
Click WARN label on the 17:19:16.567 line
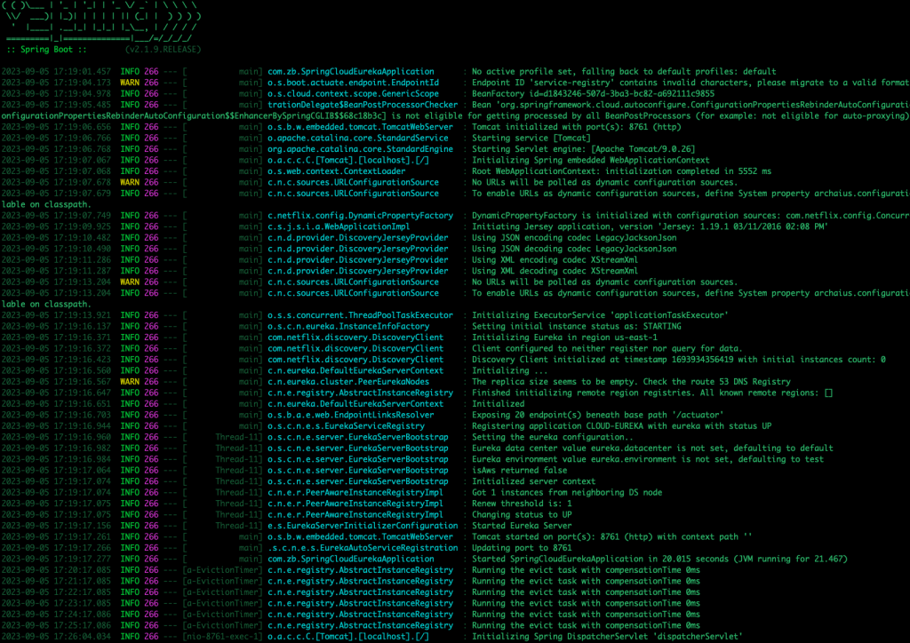[130, 381]
